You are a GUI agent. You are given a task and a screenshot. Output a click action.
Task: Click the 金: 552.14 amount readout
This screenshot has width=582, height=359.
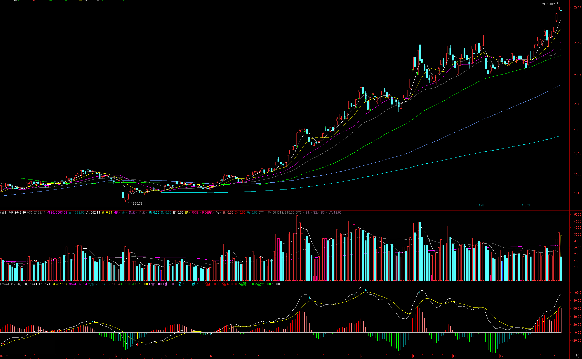[x=93, y=213]
